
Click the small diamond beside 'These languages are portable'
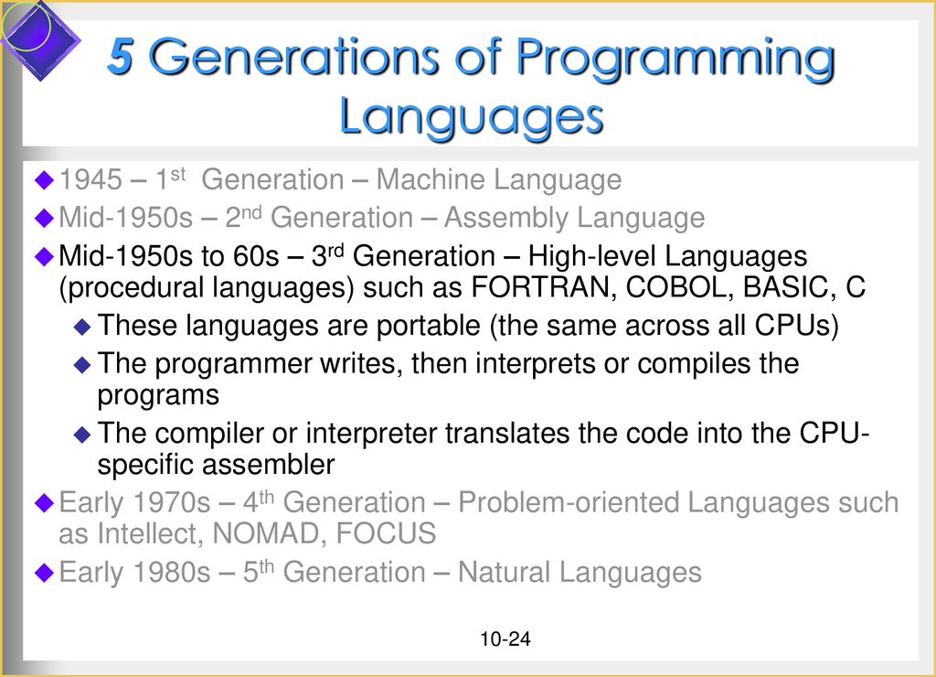[x=82, y=327]
